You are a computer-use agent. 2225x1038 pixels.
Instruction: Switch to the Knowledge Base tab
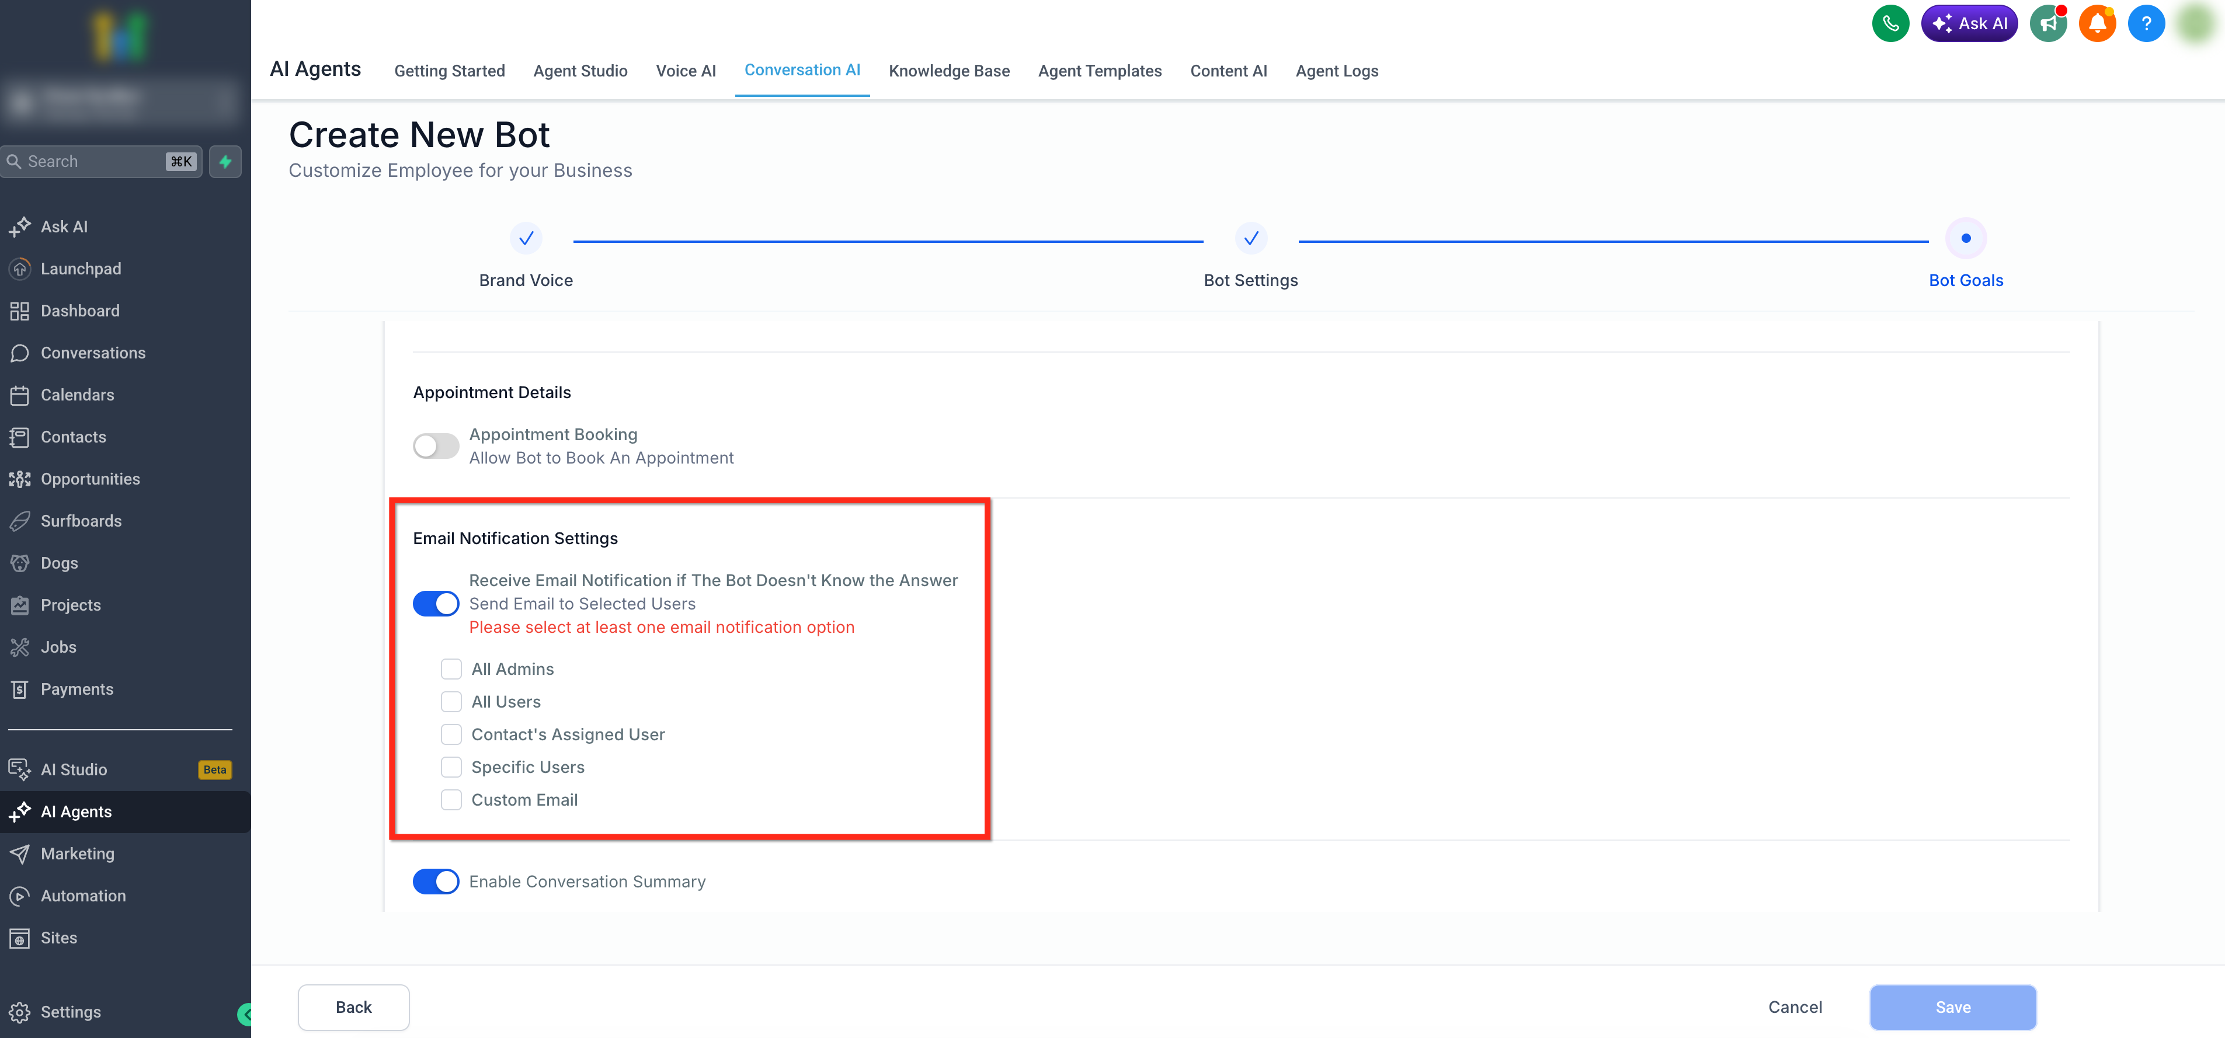948,71
